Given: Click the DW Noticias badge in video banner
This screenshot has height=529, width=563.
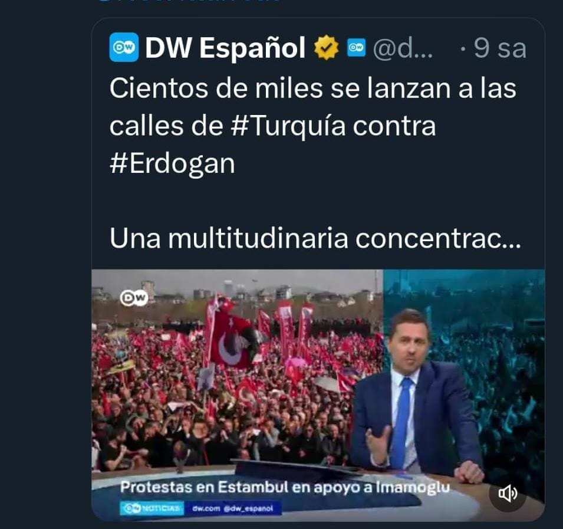Looking at the screenshot, I should click(152, 508).
